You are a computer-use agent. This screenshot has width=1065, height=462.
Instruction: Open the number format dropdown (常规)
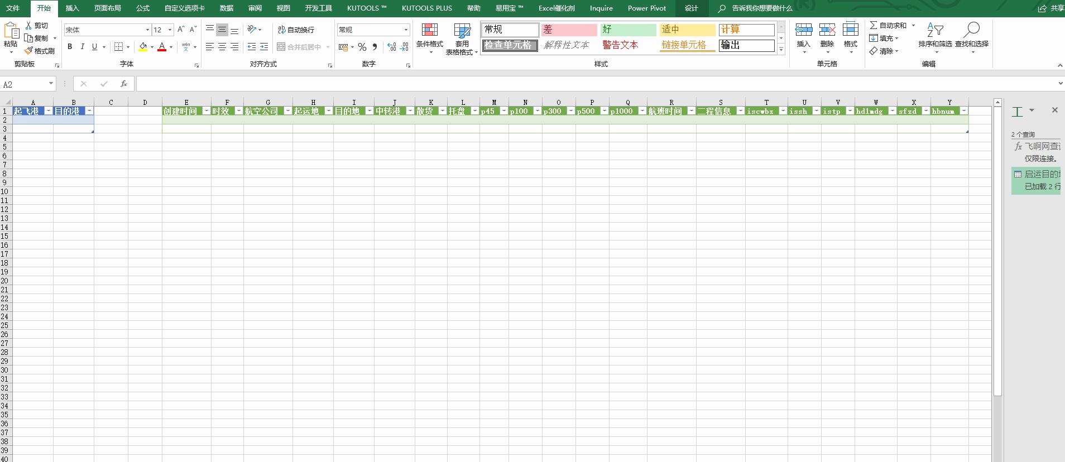click(x=406, y=30)
